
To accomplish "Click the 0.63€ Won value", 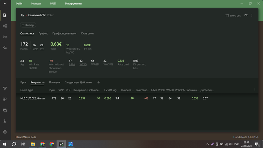I will 56,44.
